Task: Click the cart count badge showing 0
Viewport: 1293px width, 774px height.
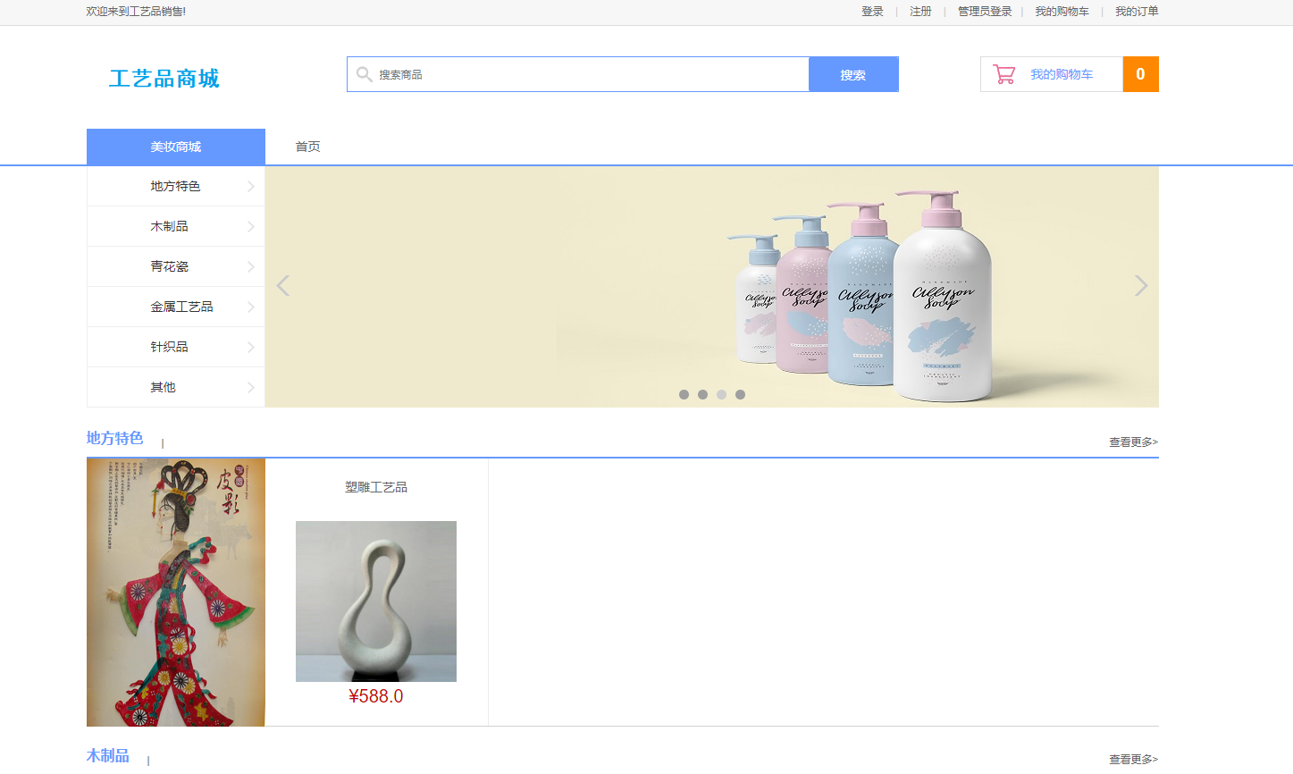Action: click(1140, 74)
